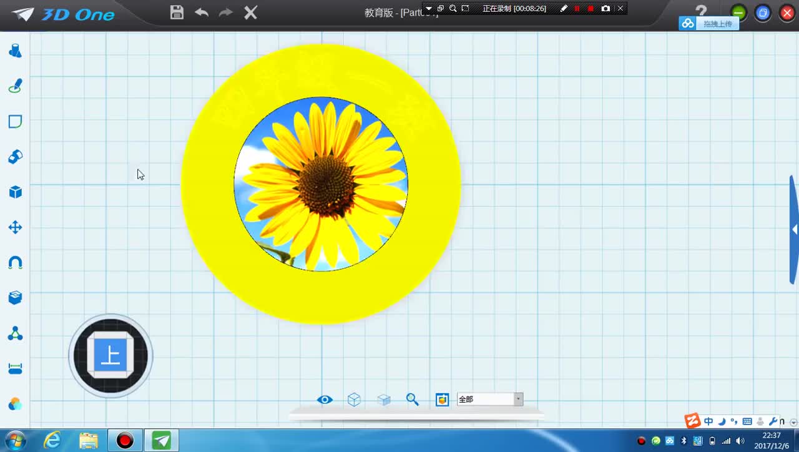Click the 3D One taskbar button
The image size is (799, 452).
[162, 441]
